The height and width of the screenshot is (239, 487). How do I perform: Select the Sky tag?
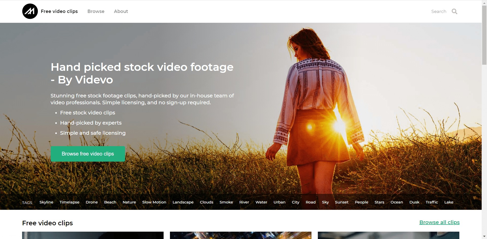click(x=325, y=202)
